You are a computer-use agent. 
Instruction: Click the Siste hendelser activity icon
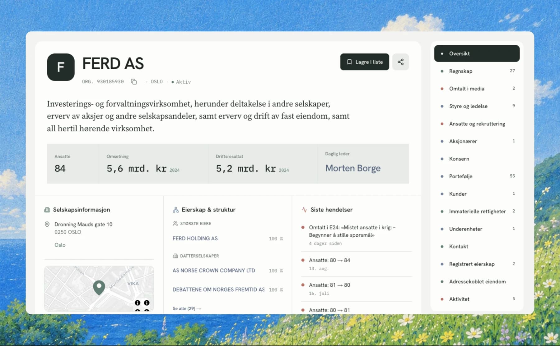(x=304, y=210)
